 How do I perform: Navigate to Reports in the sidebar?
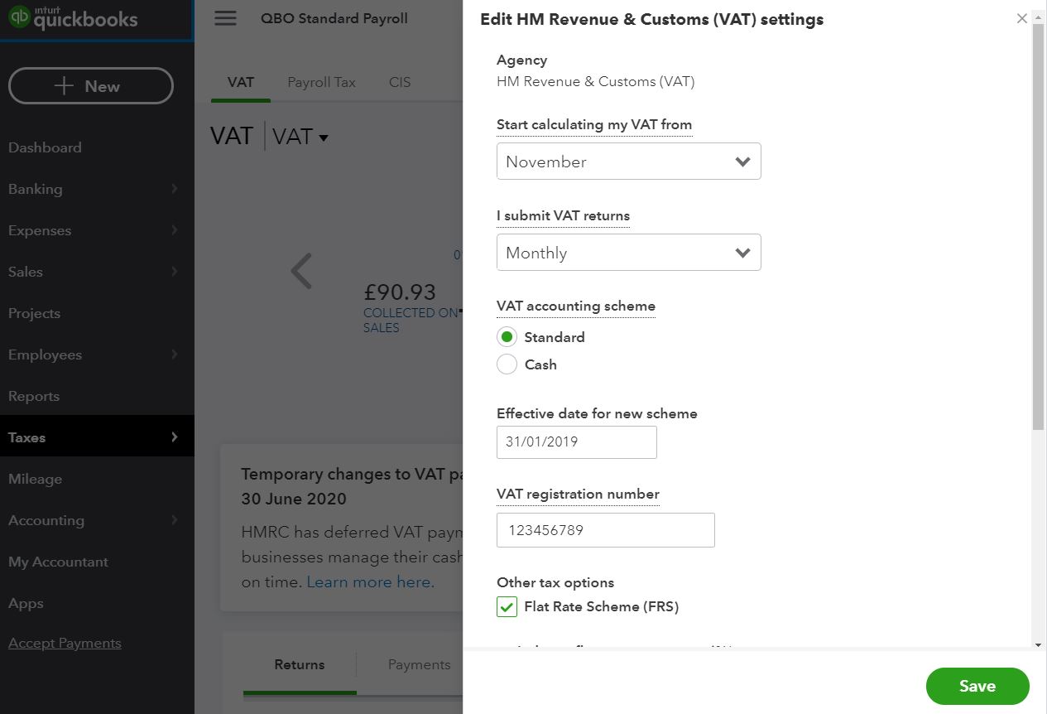coord(34,396)
